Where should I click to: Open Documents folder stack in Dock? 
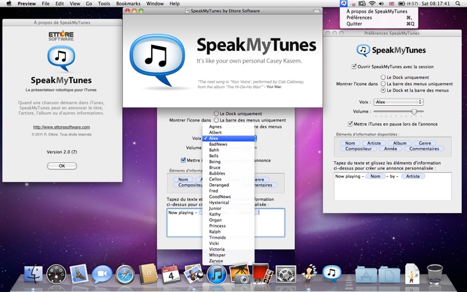point(389,274)
